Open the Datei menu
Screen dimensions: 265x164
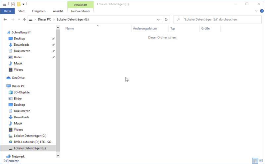pyautogui.click(x=7, y=11)
